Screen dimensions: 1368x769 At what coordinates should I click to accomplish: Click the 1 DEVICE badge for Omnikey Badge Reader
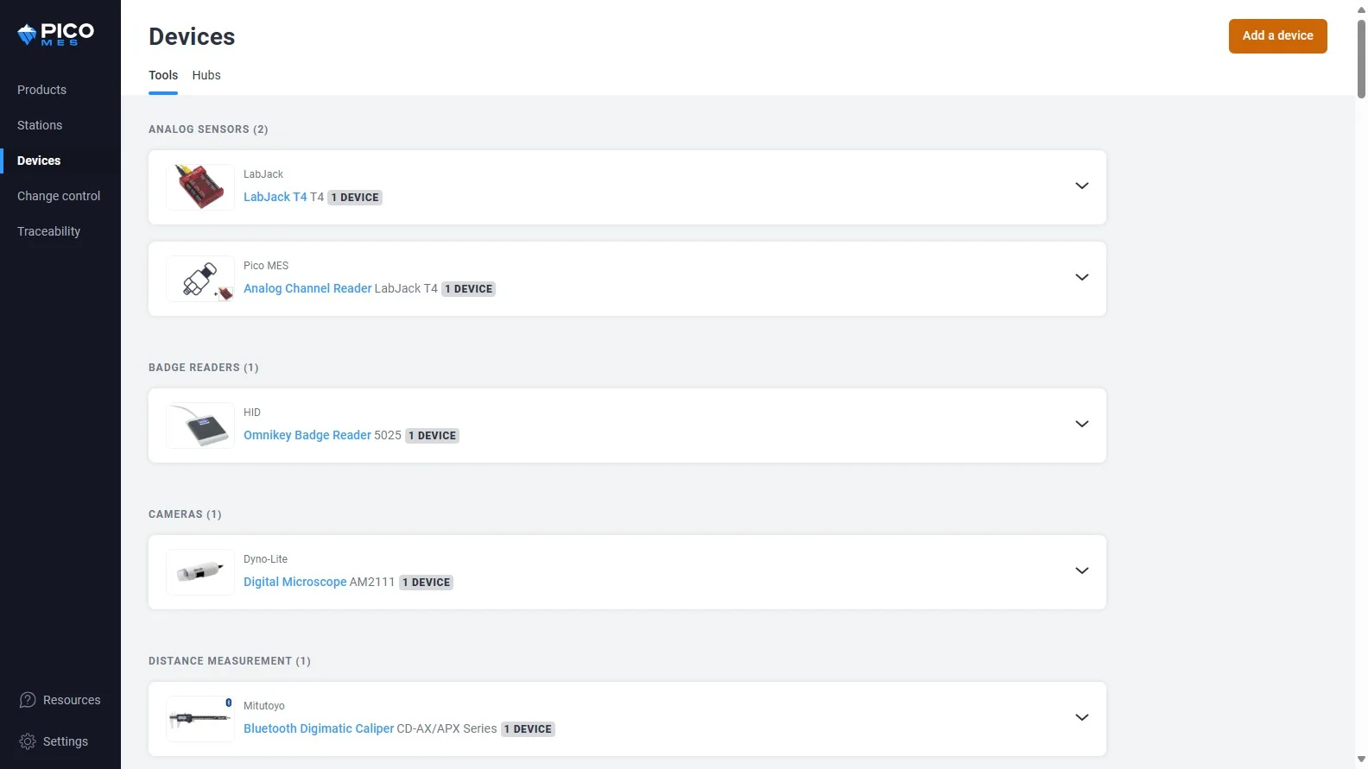[433, 436]
